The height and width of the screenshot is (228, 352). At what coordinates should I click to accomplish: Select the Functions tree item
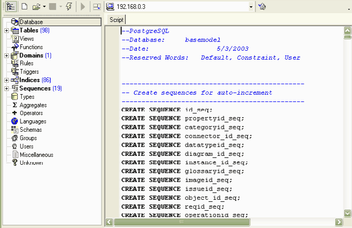point(31,47)
